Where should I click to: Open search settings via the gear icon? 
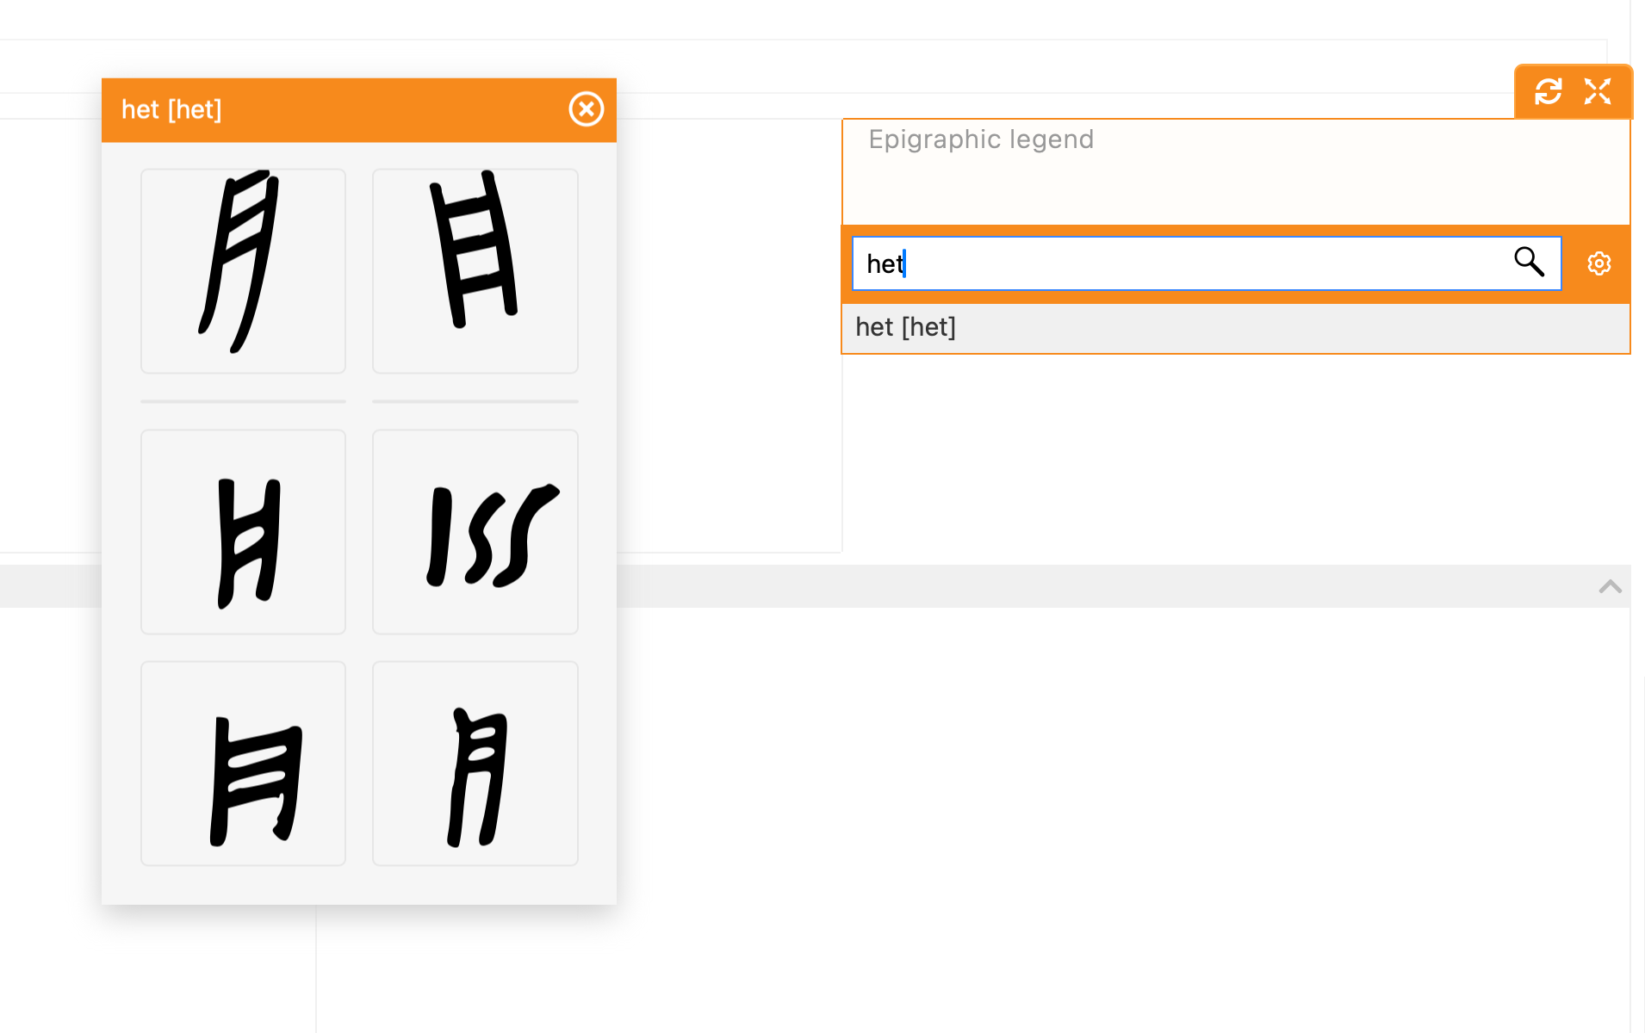pos(1598,263)
